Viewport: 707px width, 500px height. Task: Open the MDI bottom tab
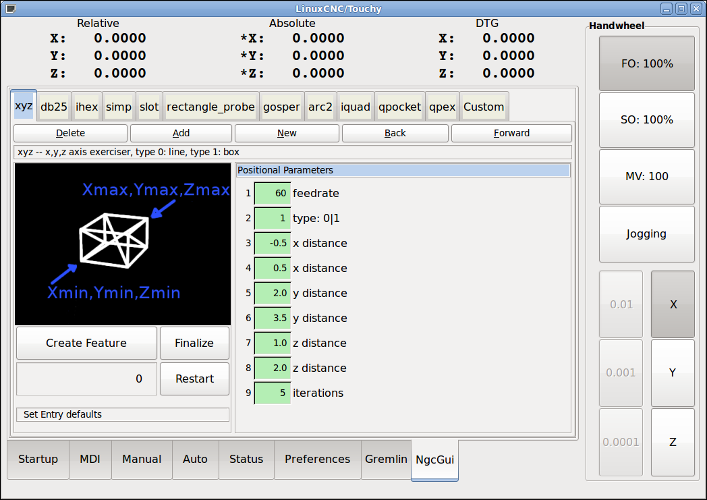tap(90, 460)
